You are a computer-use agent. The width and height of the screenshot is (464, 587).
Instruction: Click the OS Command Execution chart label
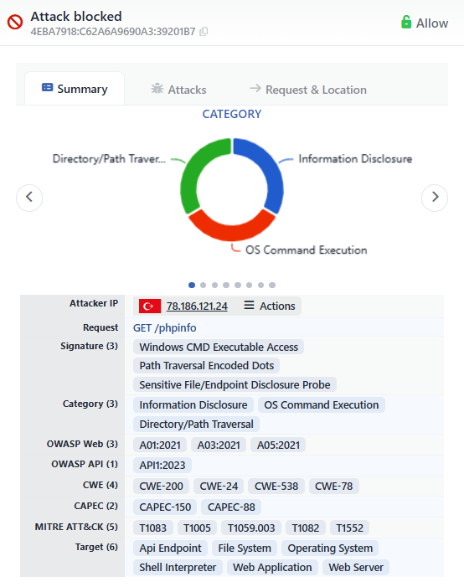(x=306, y=250)
